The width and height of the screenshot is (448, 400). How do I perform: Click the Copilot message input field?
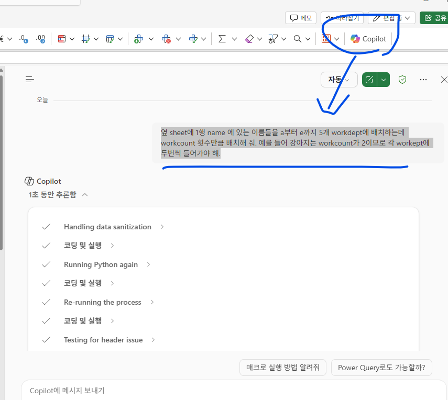click(x=231, y=391)
